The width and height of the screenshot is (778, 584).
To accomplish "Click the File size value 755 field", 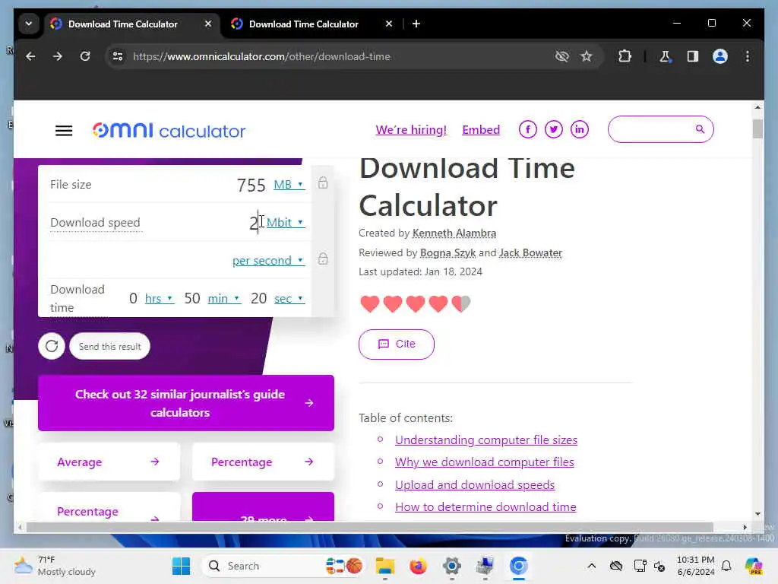I will [251, 185].
